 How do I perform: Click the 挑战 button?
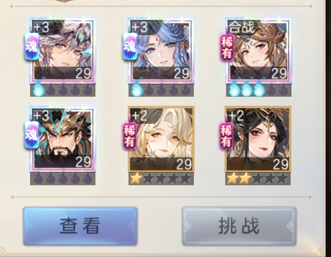click(239, 226)
